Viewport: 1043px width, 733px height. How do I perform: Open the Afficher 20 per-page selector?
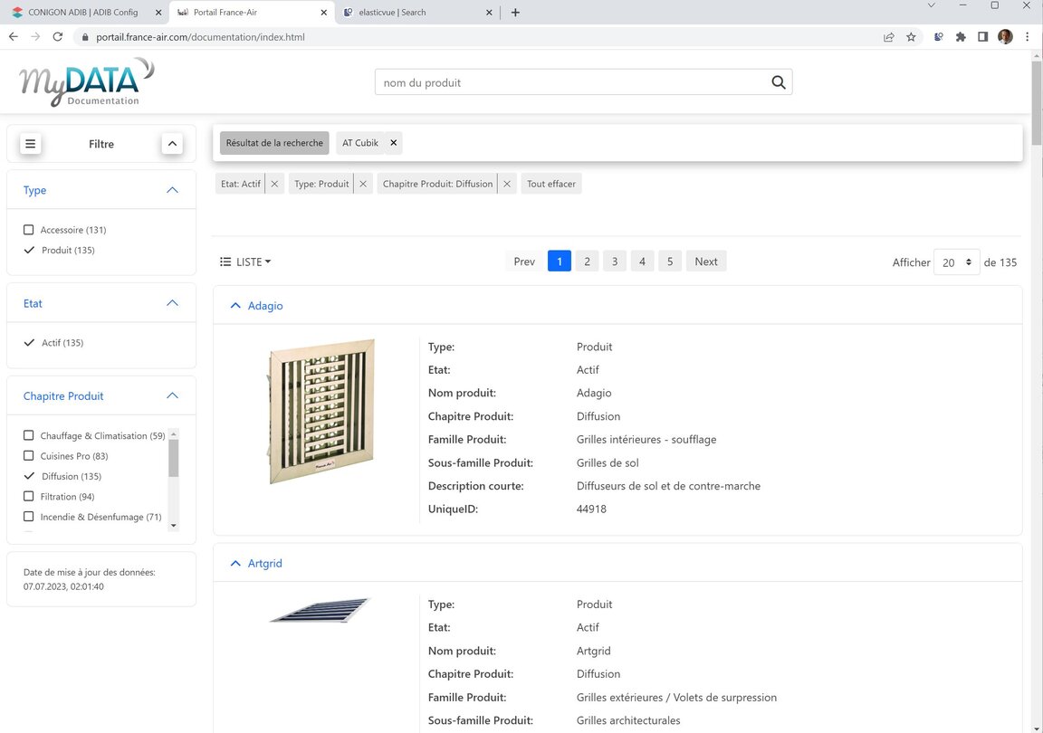click(x=956, y=262)
